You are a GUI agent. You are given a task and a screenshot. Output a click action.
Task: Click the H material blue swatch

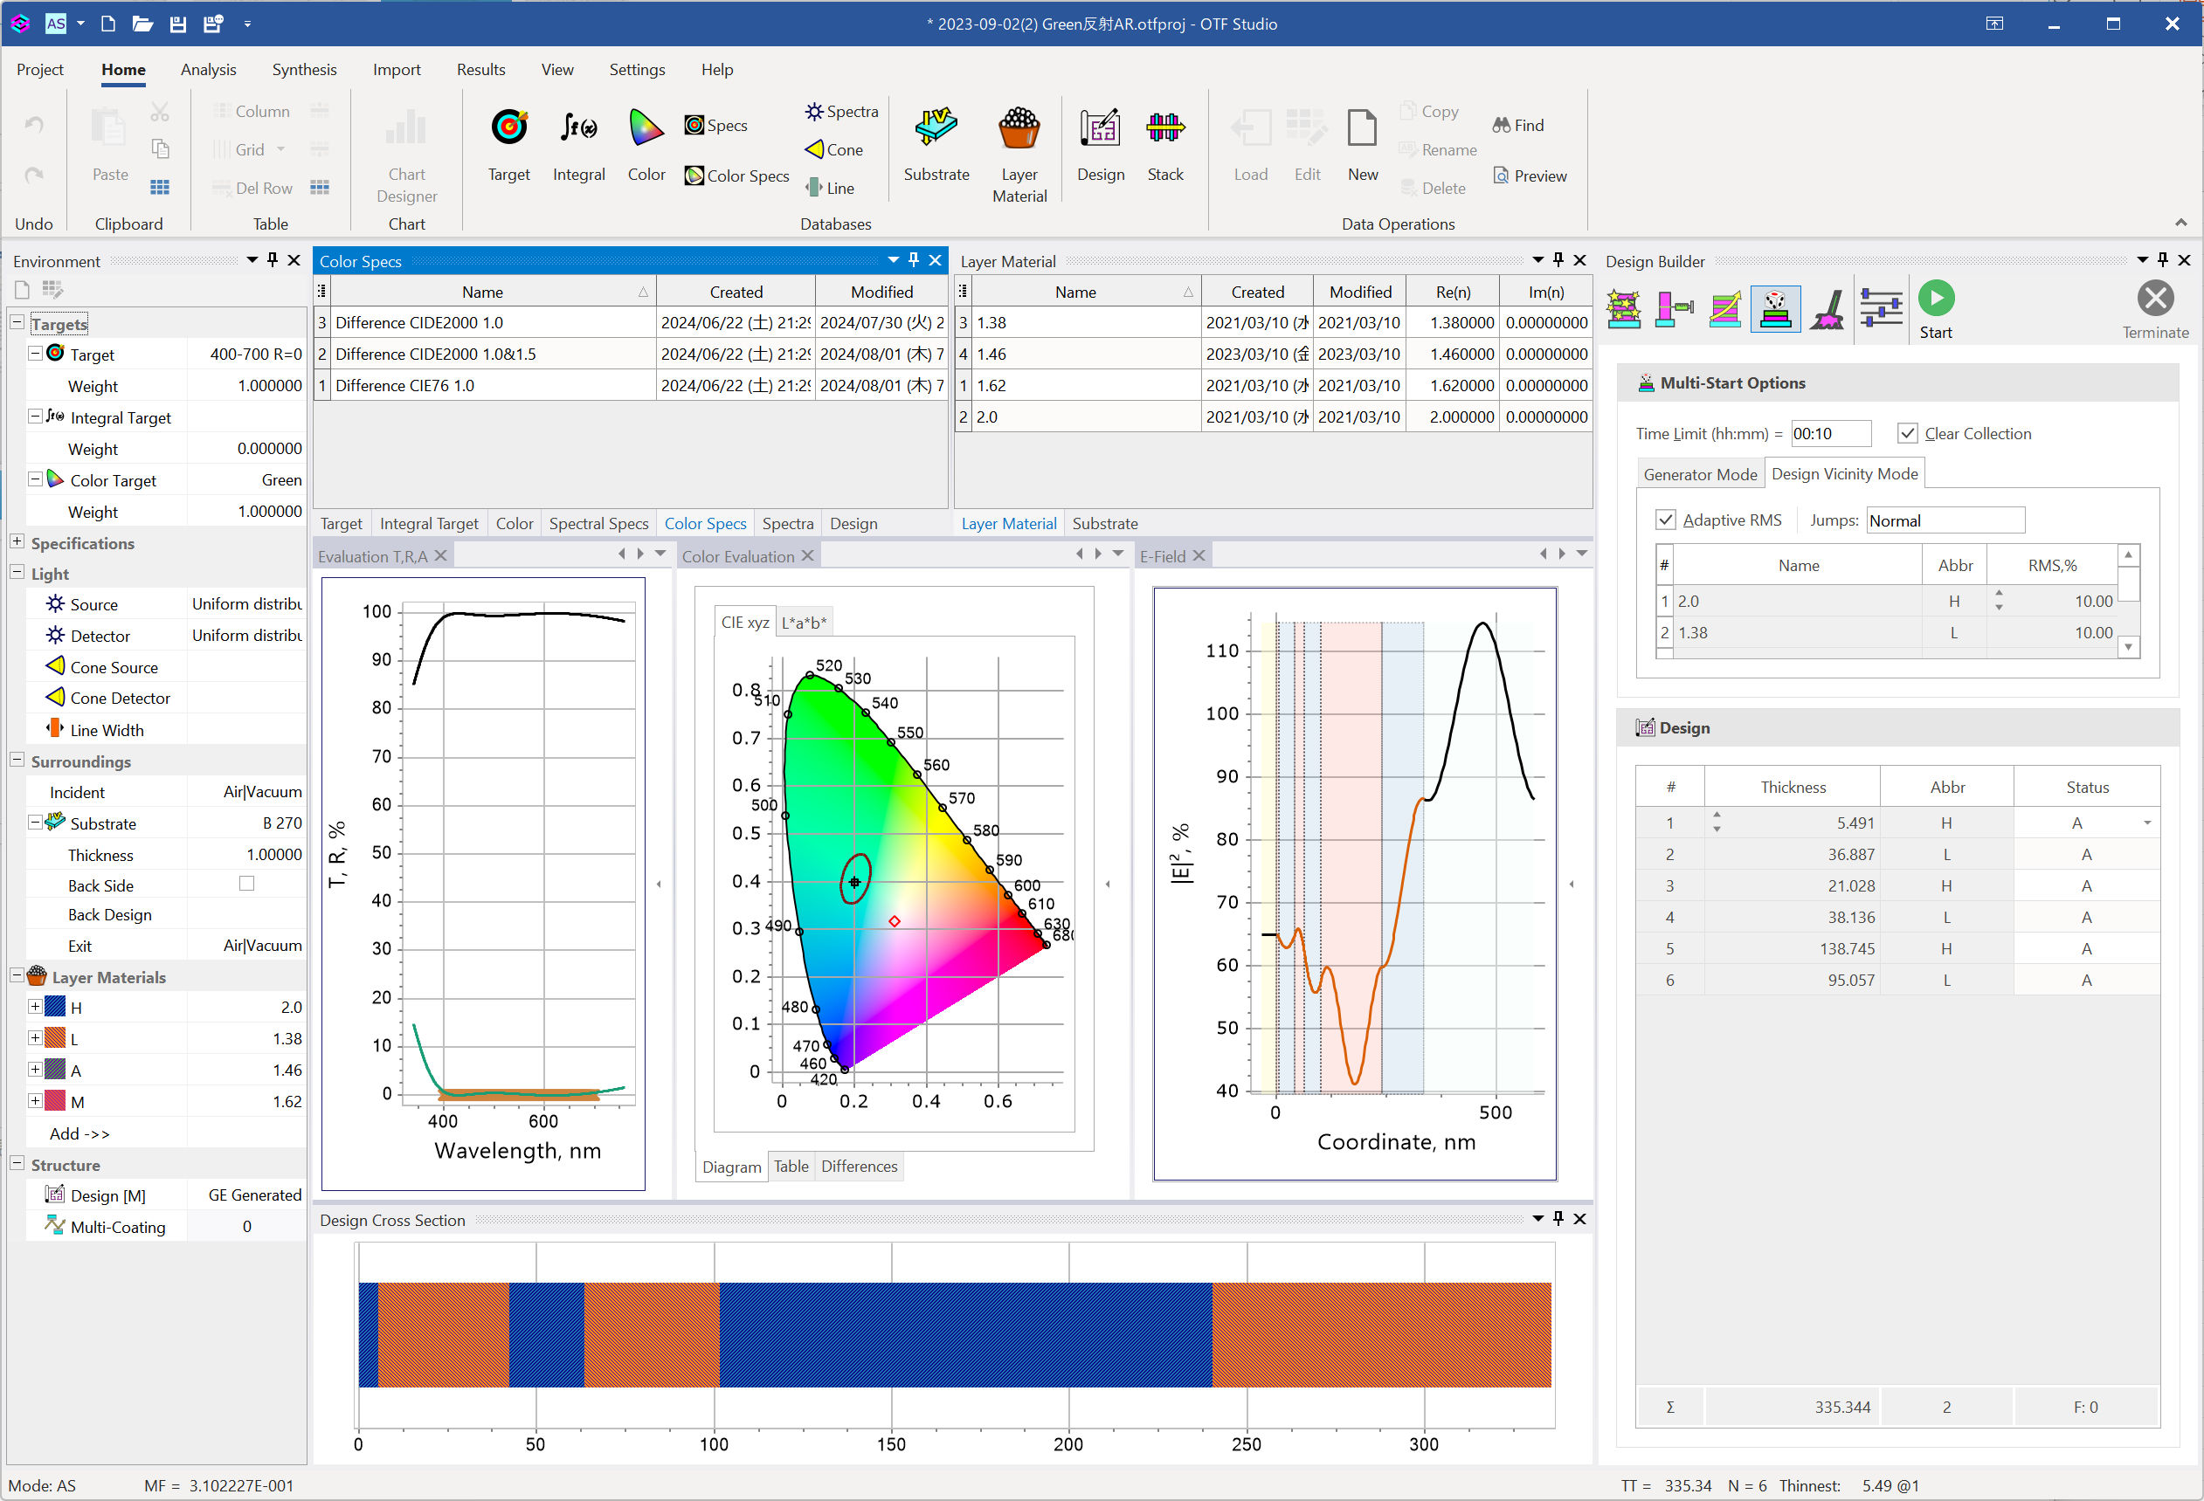click(x=55, y=1007)
